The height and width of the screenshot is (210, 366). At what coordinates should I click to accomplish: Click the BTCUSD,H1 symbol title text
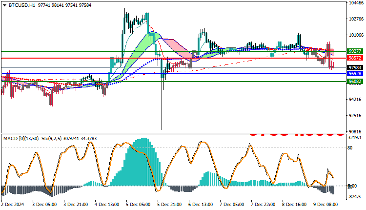(22, 5)
